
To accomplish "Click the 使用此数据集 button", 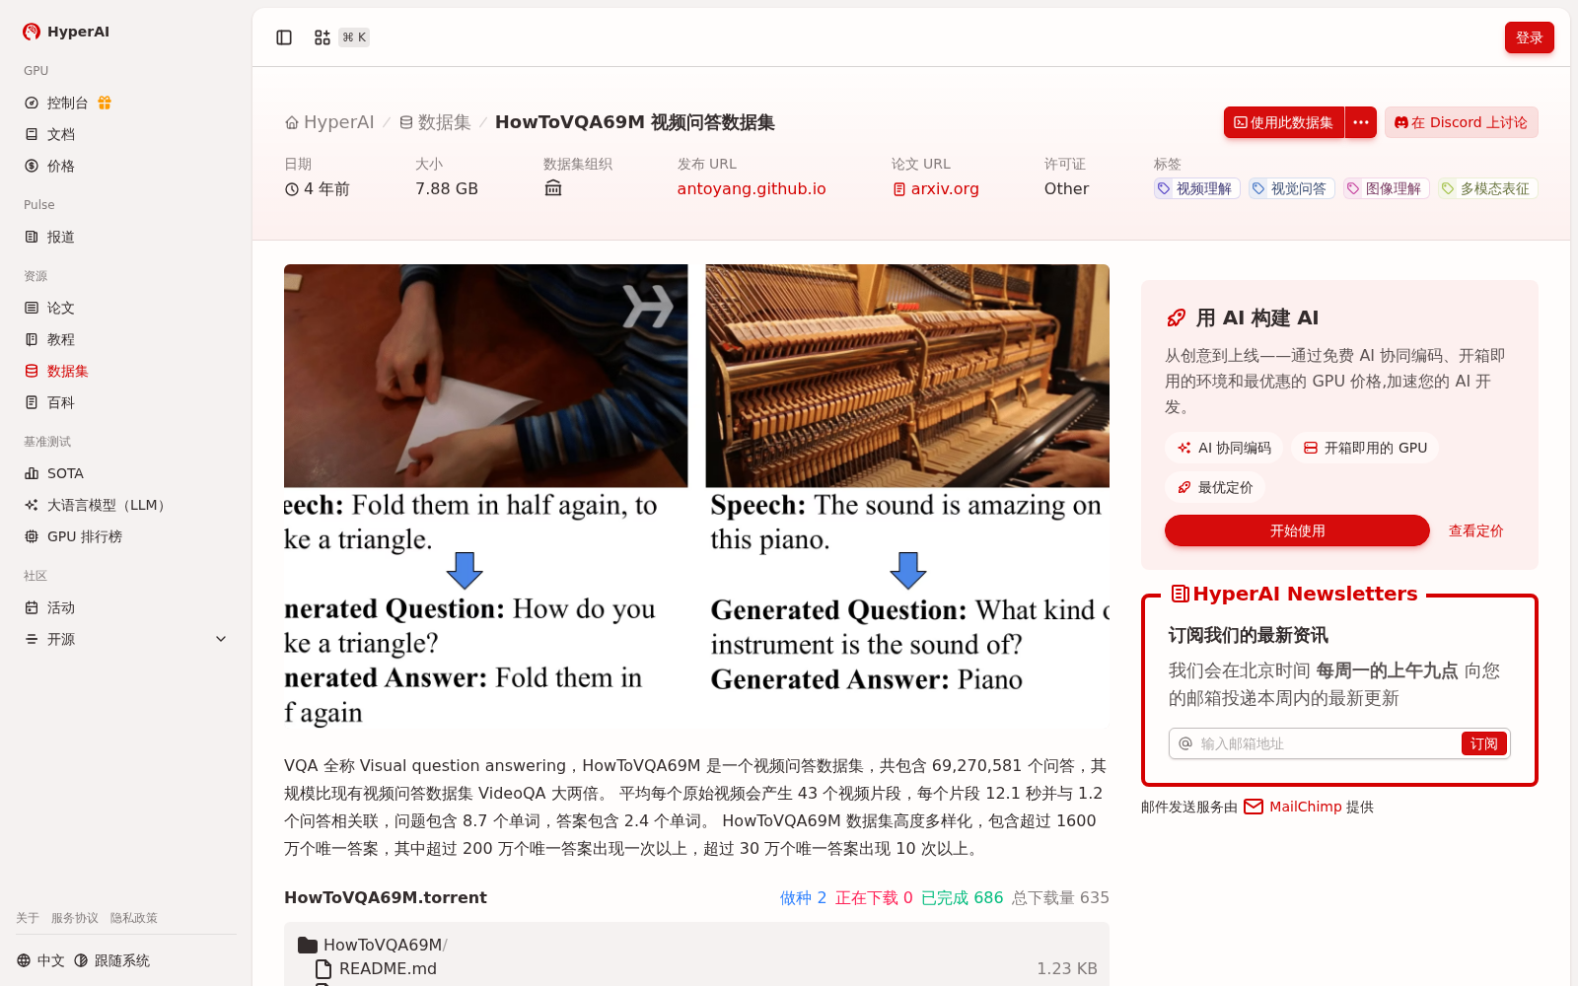I will [1284, 122].
